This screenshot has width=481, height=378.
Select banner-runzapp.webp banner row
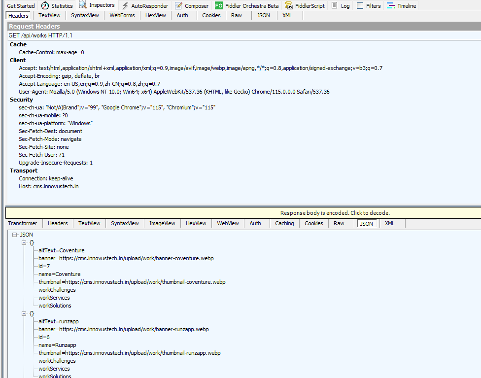tap(124, 329)
